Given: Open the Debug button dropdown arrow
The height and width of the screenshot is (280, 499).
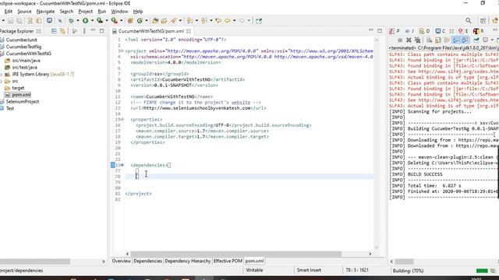Looking at the screenshot, I should coord(78,21).
